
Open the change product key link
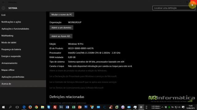tap(78, 71)
